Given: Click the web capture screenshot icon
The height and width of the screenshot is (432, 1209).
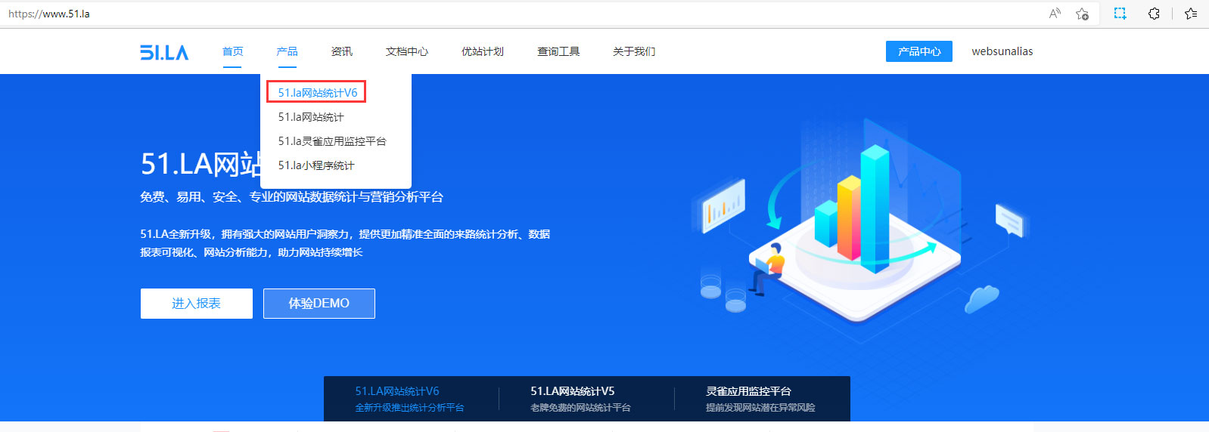Looking at the screenshot, I should tap(1120, 14).
